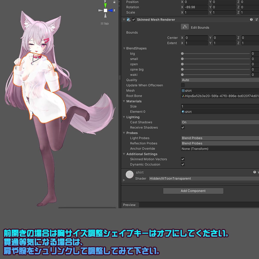Image resolution: width=259 pixels, height=259 pixels.
Task: Click the Position Y input field
Action: (224, 2)
